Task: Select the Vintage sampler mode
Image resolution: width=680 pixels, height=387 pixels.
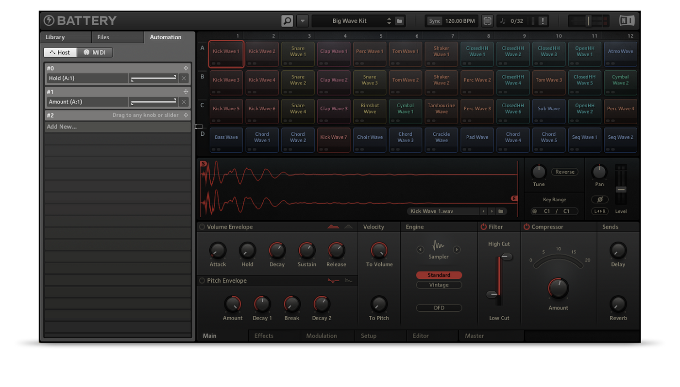Action: 439,285
